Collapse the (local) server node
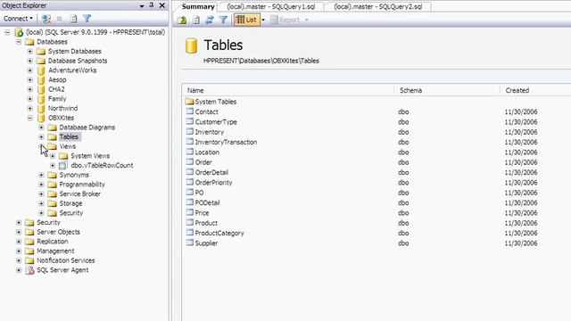Viewport: 571px width, 321px height. click(7, 32)
